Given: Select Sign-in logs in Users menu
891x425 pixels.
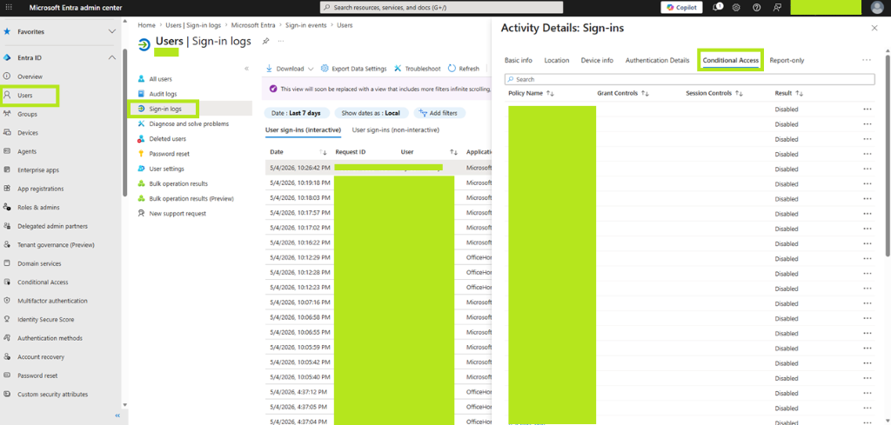Looking at the screenshot, I should [165, 109].
